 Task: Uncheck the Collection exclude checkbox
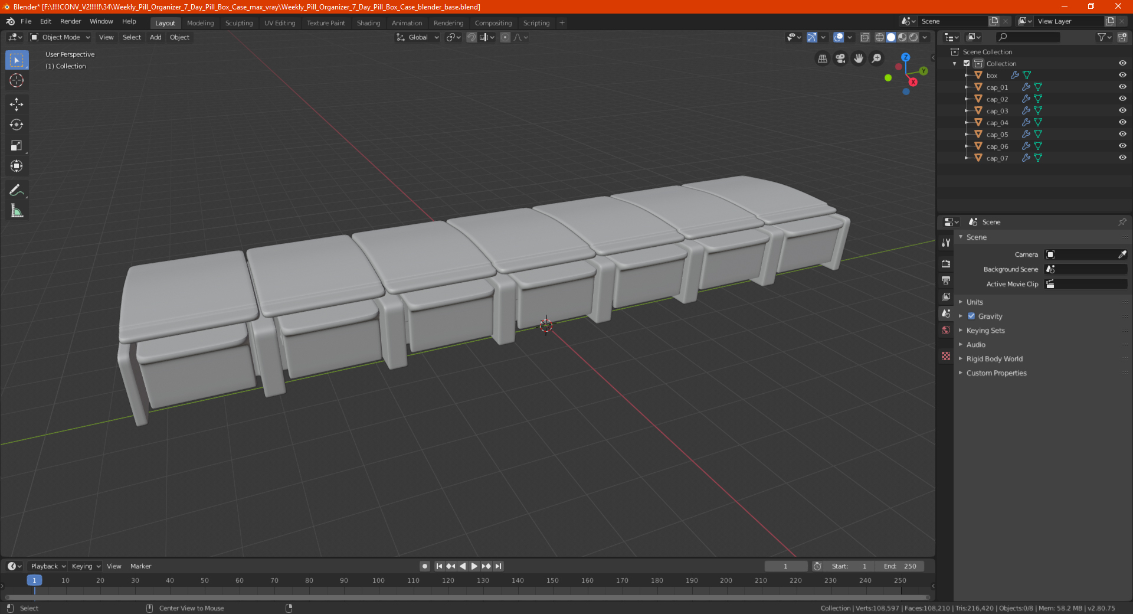(967, 63)
